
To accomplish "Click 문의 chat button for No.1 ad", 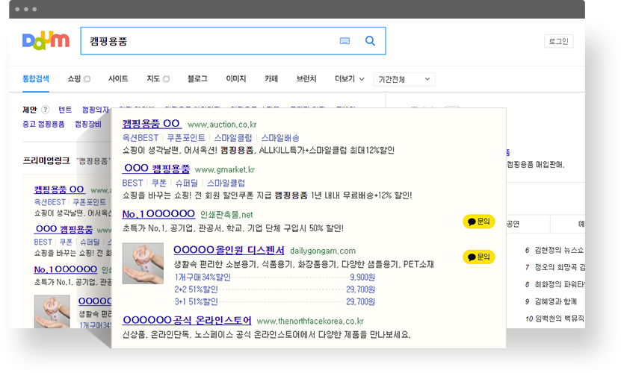I will point(479,222).
